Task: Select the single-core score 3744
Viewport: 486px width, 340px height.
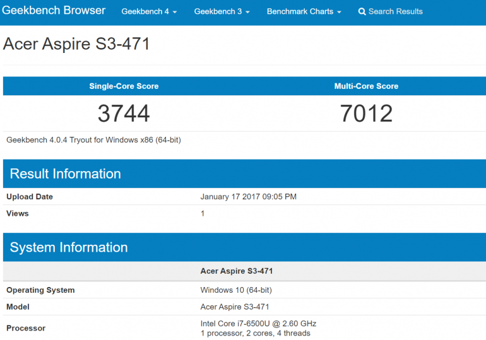Action: tap(124, 114)
